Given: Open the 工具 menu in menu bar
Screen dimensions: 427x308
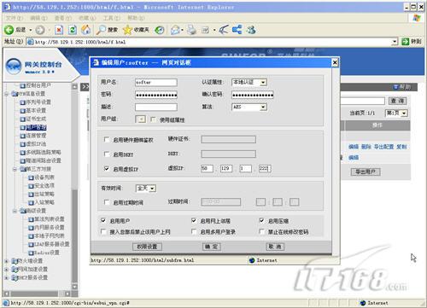Looking at the screenshot, I should coord(112,18).
